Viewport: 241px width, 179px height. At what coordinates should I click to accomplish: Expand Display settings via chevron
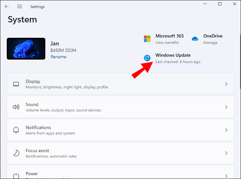tap(226, 84)
